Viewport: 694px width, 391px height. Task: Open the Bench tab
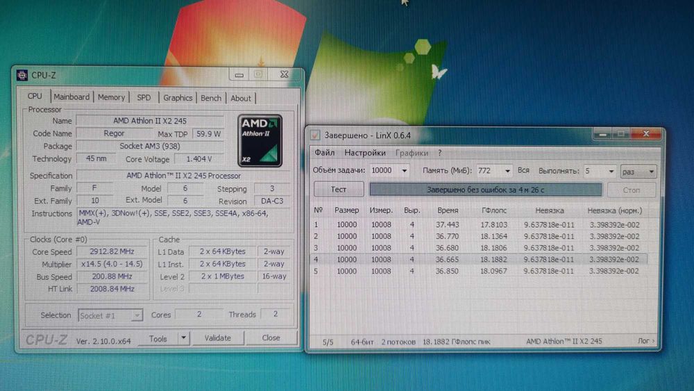coord(211,99)
